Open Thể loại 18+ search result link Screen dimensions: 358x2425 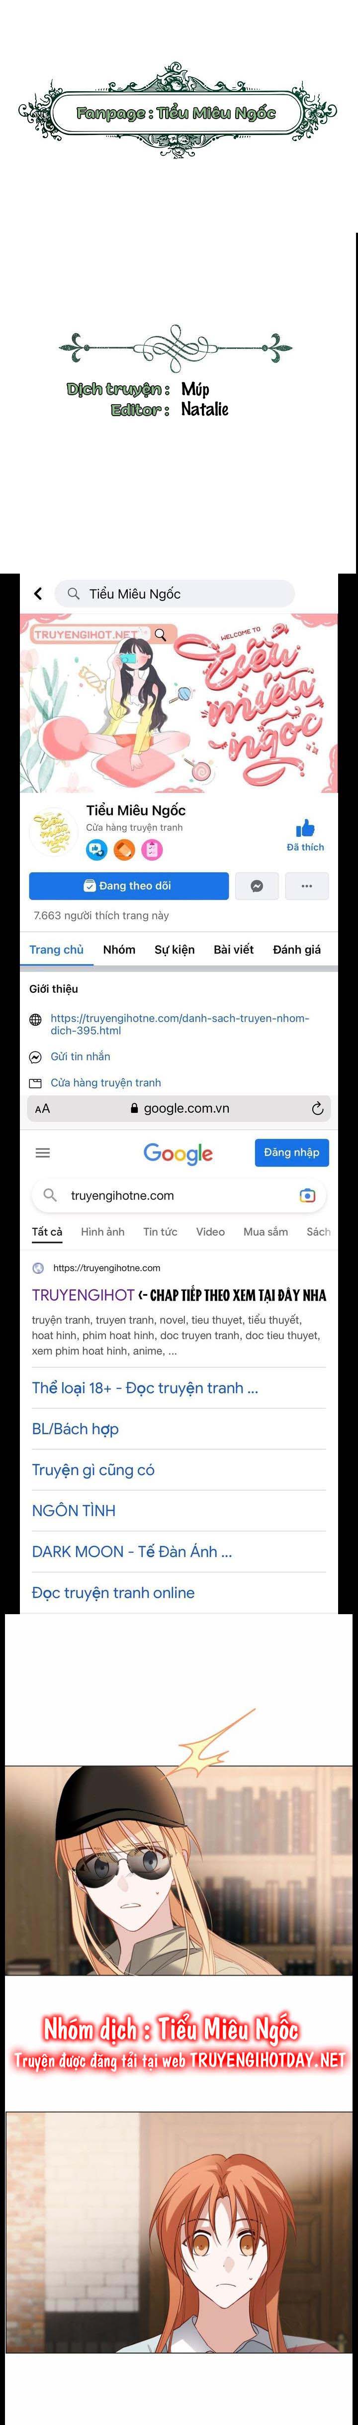pos(145,1387)
